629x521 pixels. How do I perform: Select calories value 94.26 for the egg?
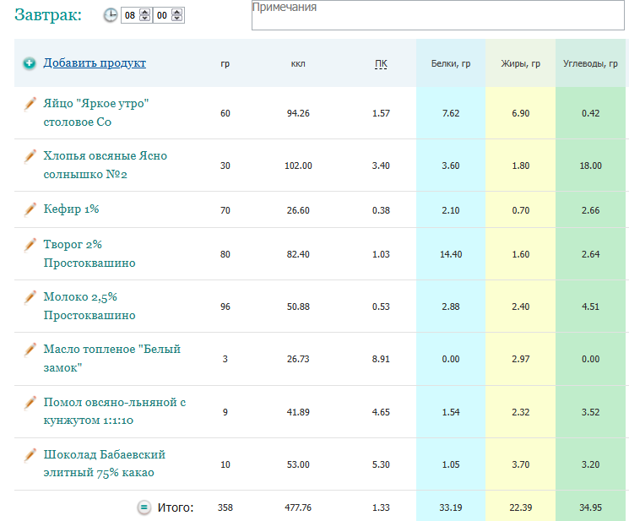click(x=298, y=113)
